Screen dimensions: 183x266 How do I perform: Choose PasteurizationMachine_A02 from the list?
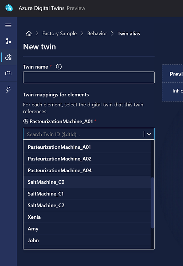pyautogui.click(x=87, y=159)
